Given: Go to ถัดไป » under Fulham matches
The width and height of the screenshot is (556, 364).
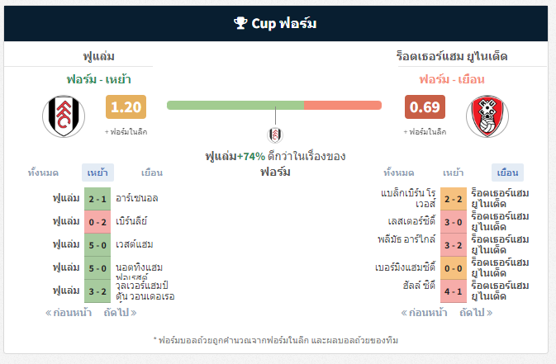Looking at the screenshot, I should (x=120, y=313).
